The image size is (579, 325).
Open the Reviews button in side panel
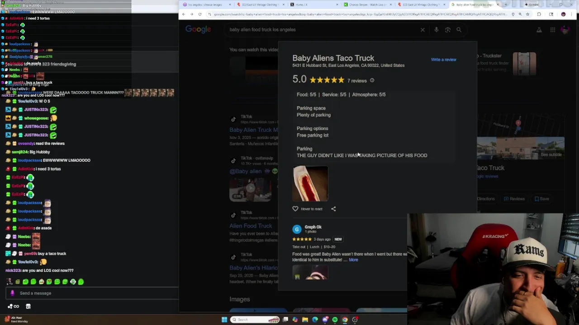click(514, 199)
